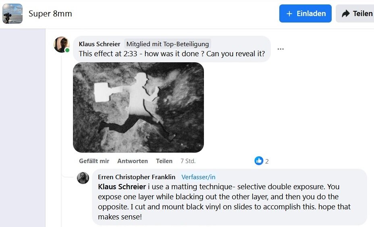Open the running man silhouette image

(138, 107)
